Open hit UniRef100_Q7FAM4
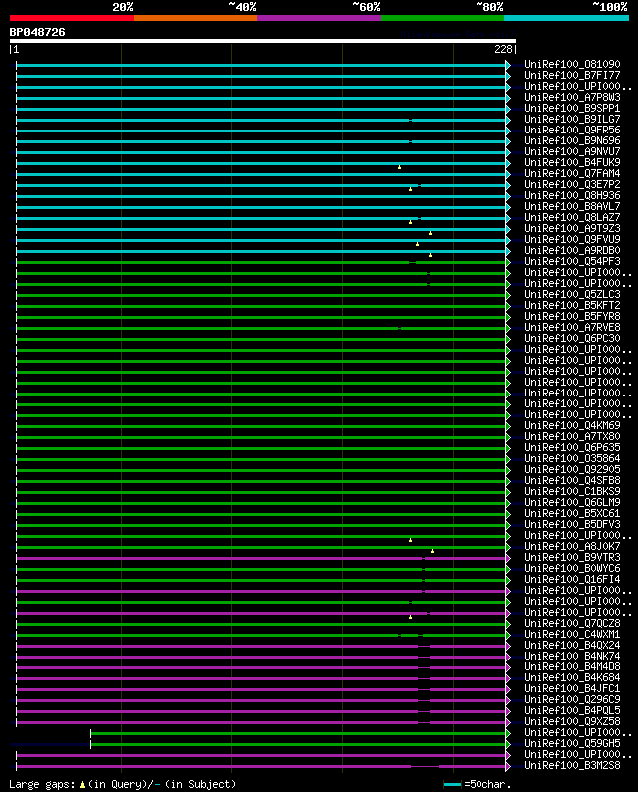Image resolution: width=638 pixels, height=792 pixels. coord(572,173)
